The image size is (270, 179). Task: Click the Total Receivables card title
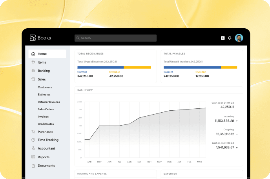point(90,54)
